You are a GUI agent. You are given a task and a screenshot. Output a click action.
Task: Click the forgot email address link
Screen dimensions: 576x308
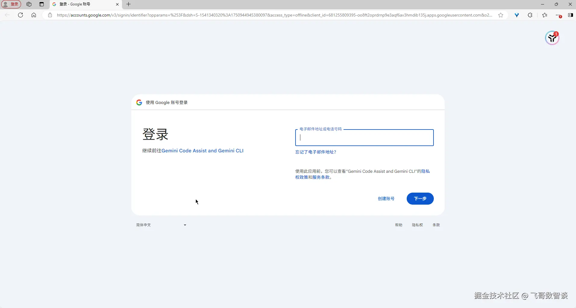[316, 152]
